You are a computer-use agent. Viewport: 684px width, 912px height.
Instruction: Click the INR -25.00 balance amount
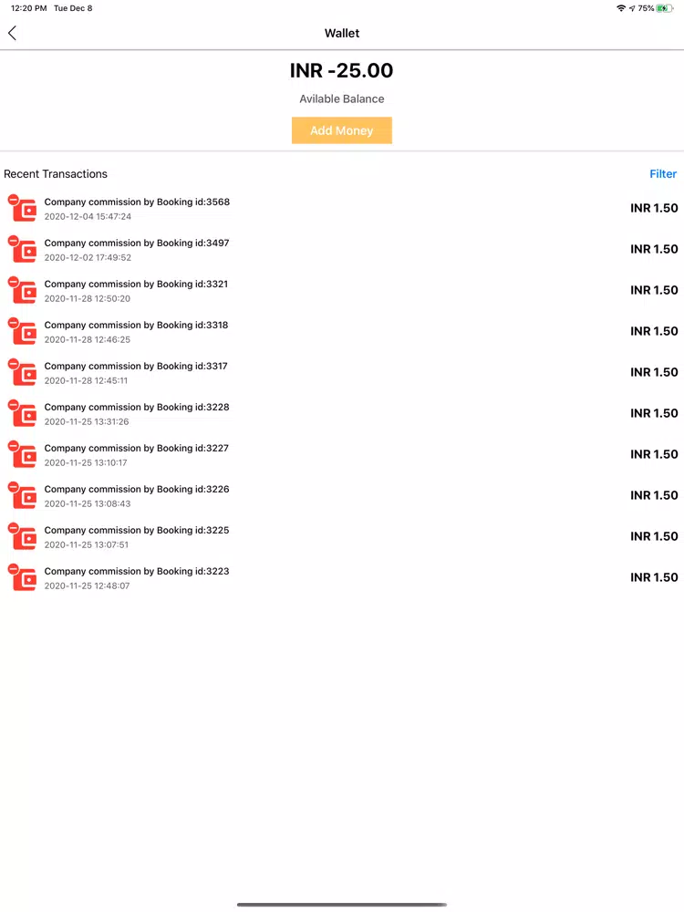coord(342,70)
